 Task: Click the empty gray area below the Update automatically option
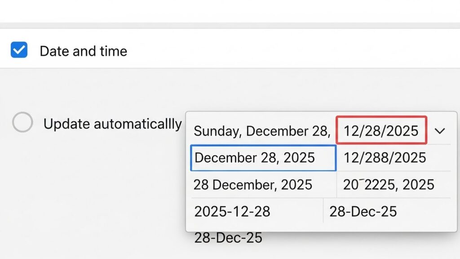pyautogui.click(x=90, y=189)
